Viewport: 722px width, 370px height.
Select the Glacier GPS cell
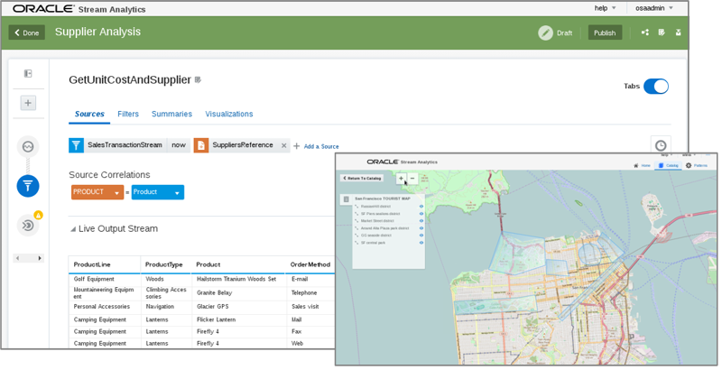pos(213,307)
